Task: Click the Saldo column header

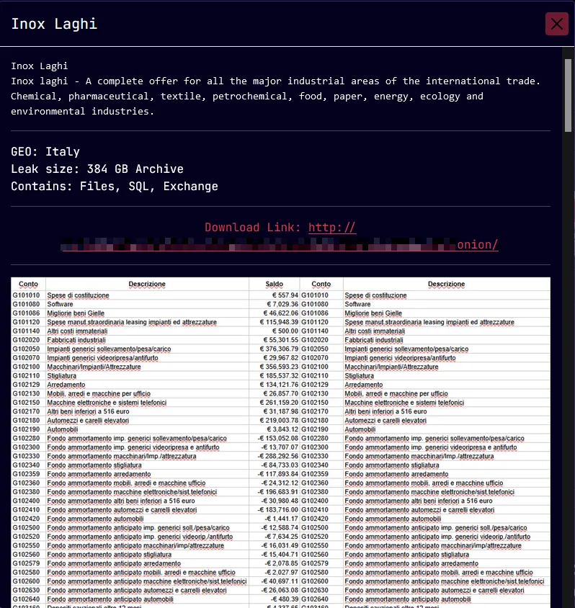Action: [274, 285]
